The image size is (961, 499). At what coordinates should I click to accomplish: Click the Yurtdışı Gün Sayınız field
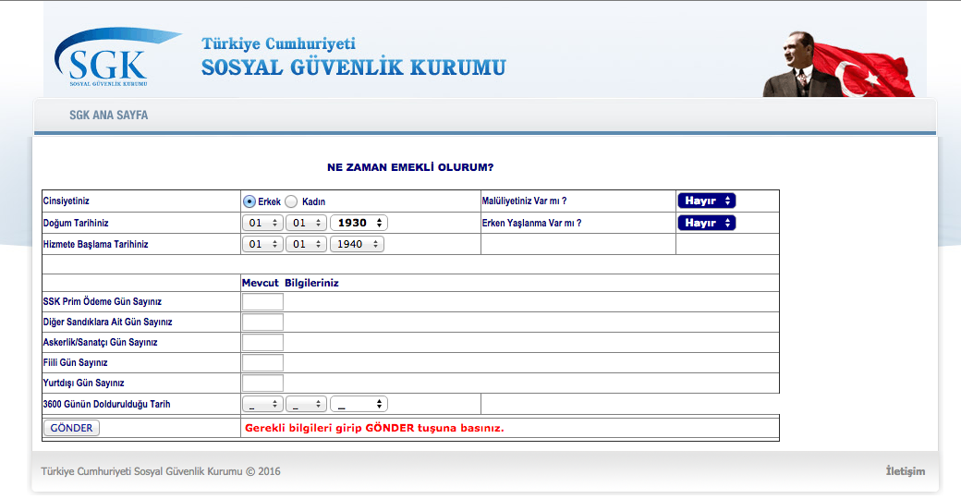pyautogui.click(x=262, y=383)
